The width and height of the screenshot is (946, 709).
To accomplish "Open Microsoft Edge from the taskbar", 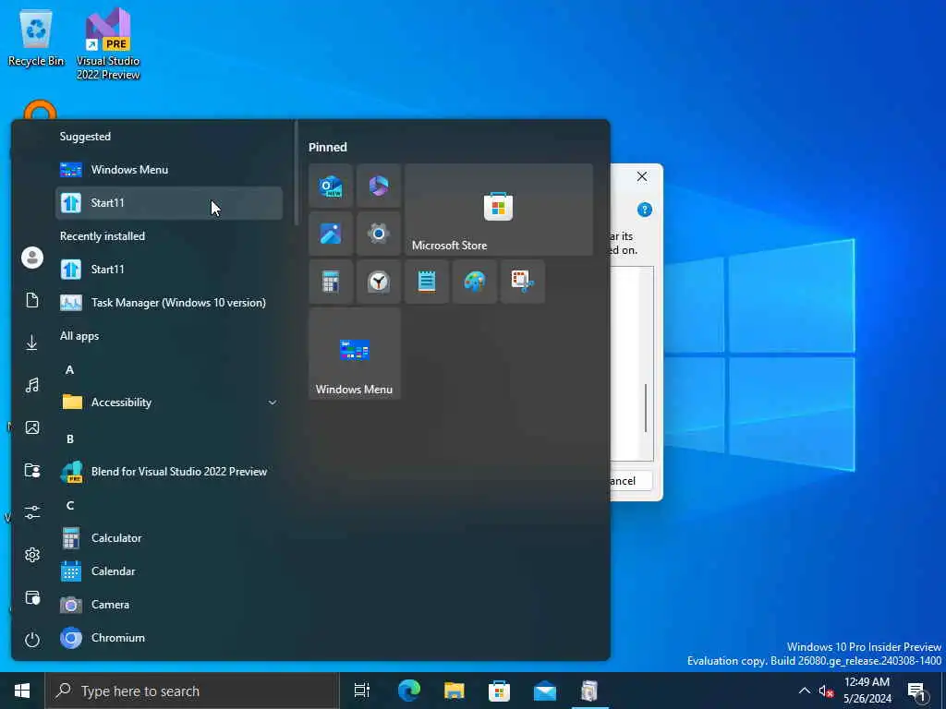I will 409,691.
